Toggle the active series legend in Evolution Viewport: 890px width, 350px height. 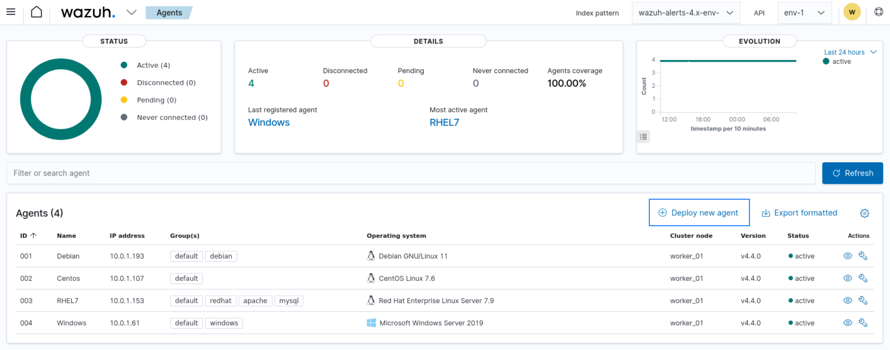point(837,62)
